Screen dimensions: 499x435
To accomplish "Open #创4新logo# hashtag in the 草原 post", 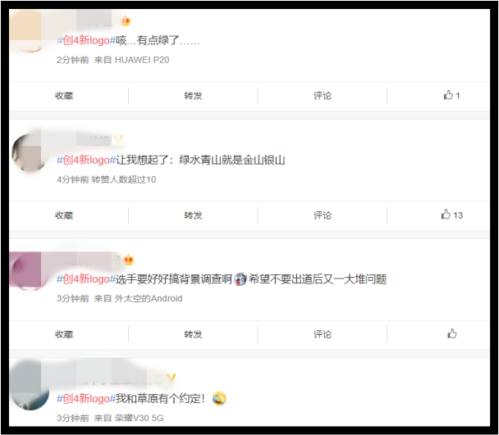I will point(86,398).
